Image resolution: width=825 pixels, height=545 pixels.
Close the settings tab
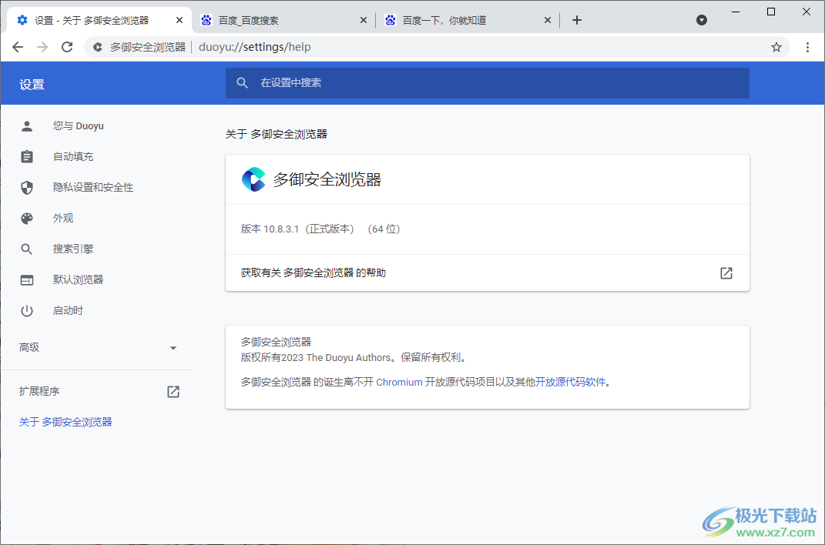point(179,20)
